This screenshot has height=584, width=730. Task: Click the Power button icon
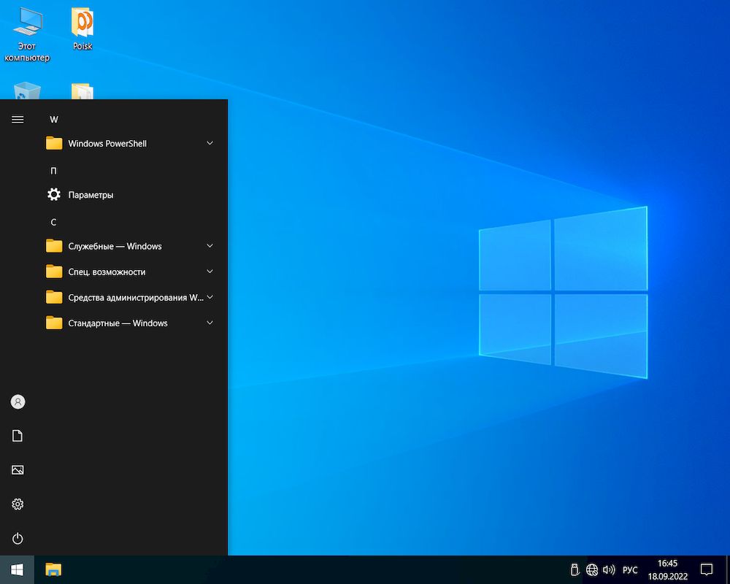(x=18, y=539)
